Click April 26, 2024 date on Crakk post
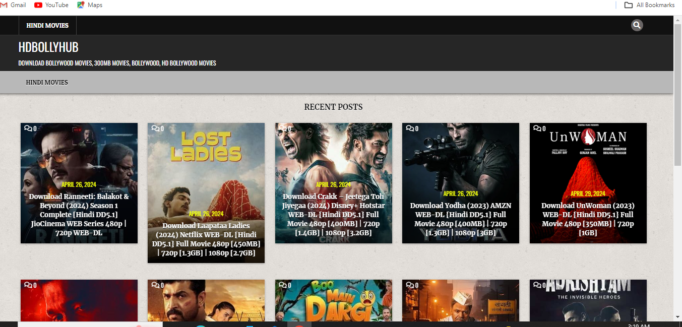Screen dimensions: 682x327 pyautogui.click(x=334, y=184)
